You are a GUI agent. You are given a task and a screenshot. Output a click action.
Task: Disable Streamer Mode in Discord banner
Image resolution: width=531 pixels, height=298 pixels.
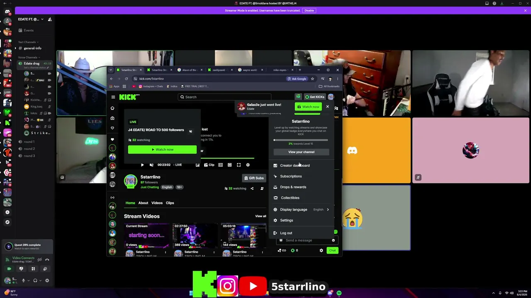point(309,10)
